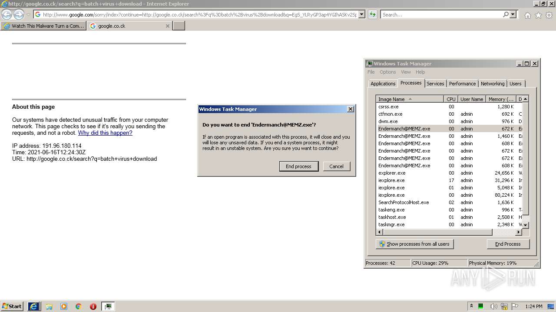The width and height of the screenshot is (556, 312).
Task: Close the google.co.ck tab with its X
Action: point(168,26)
